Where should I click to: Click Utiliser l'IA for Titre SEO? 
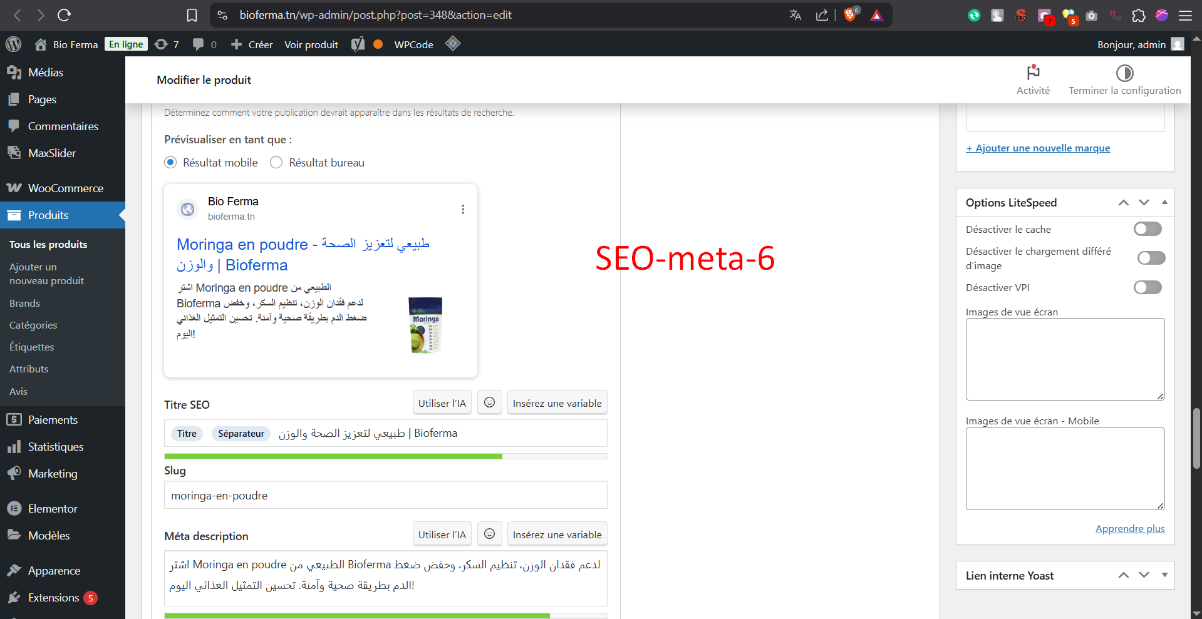pos(442,402)
